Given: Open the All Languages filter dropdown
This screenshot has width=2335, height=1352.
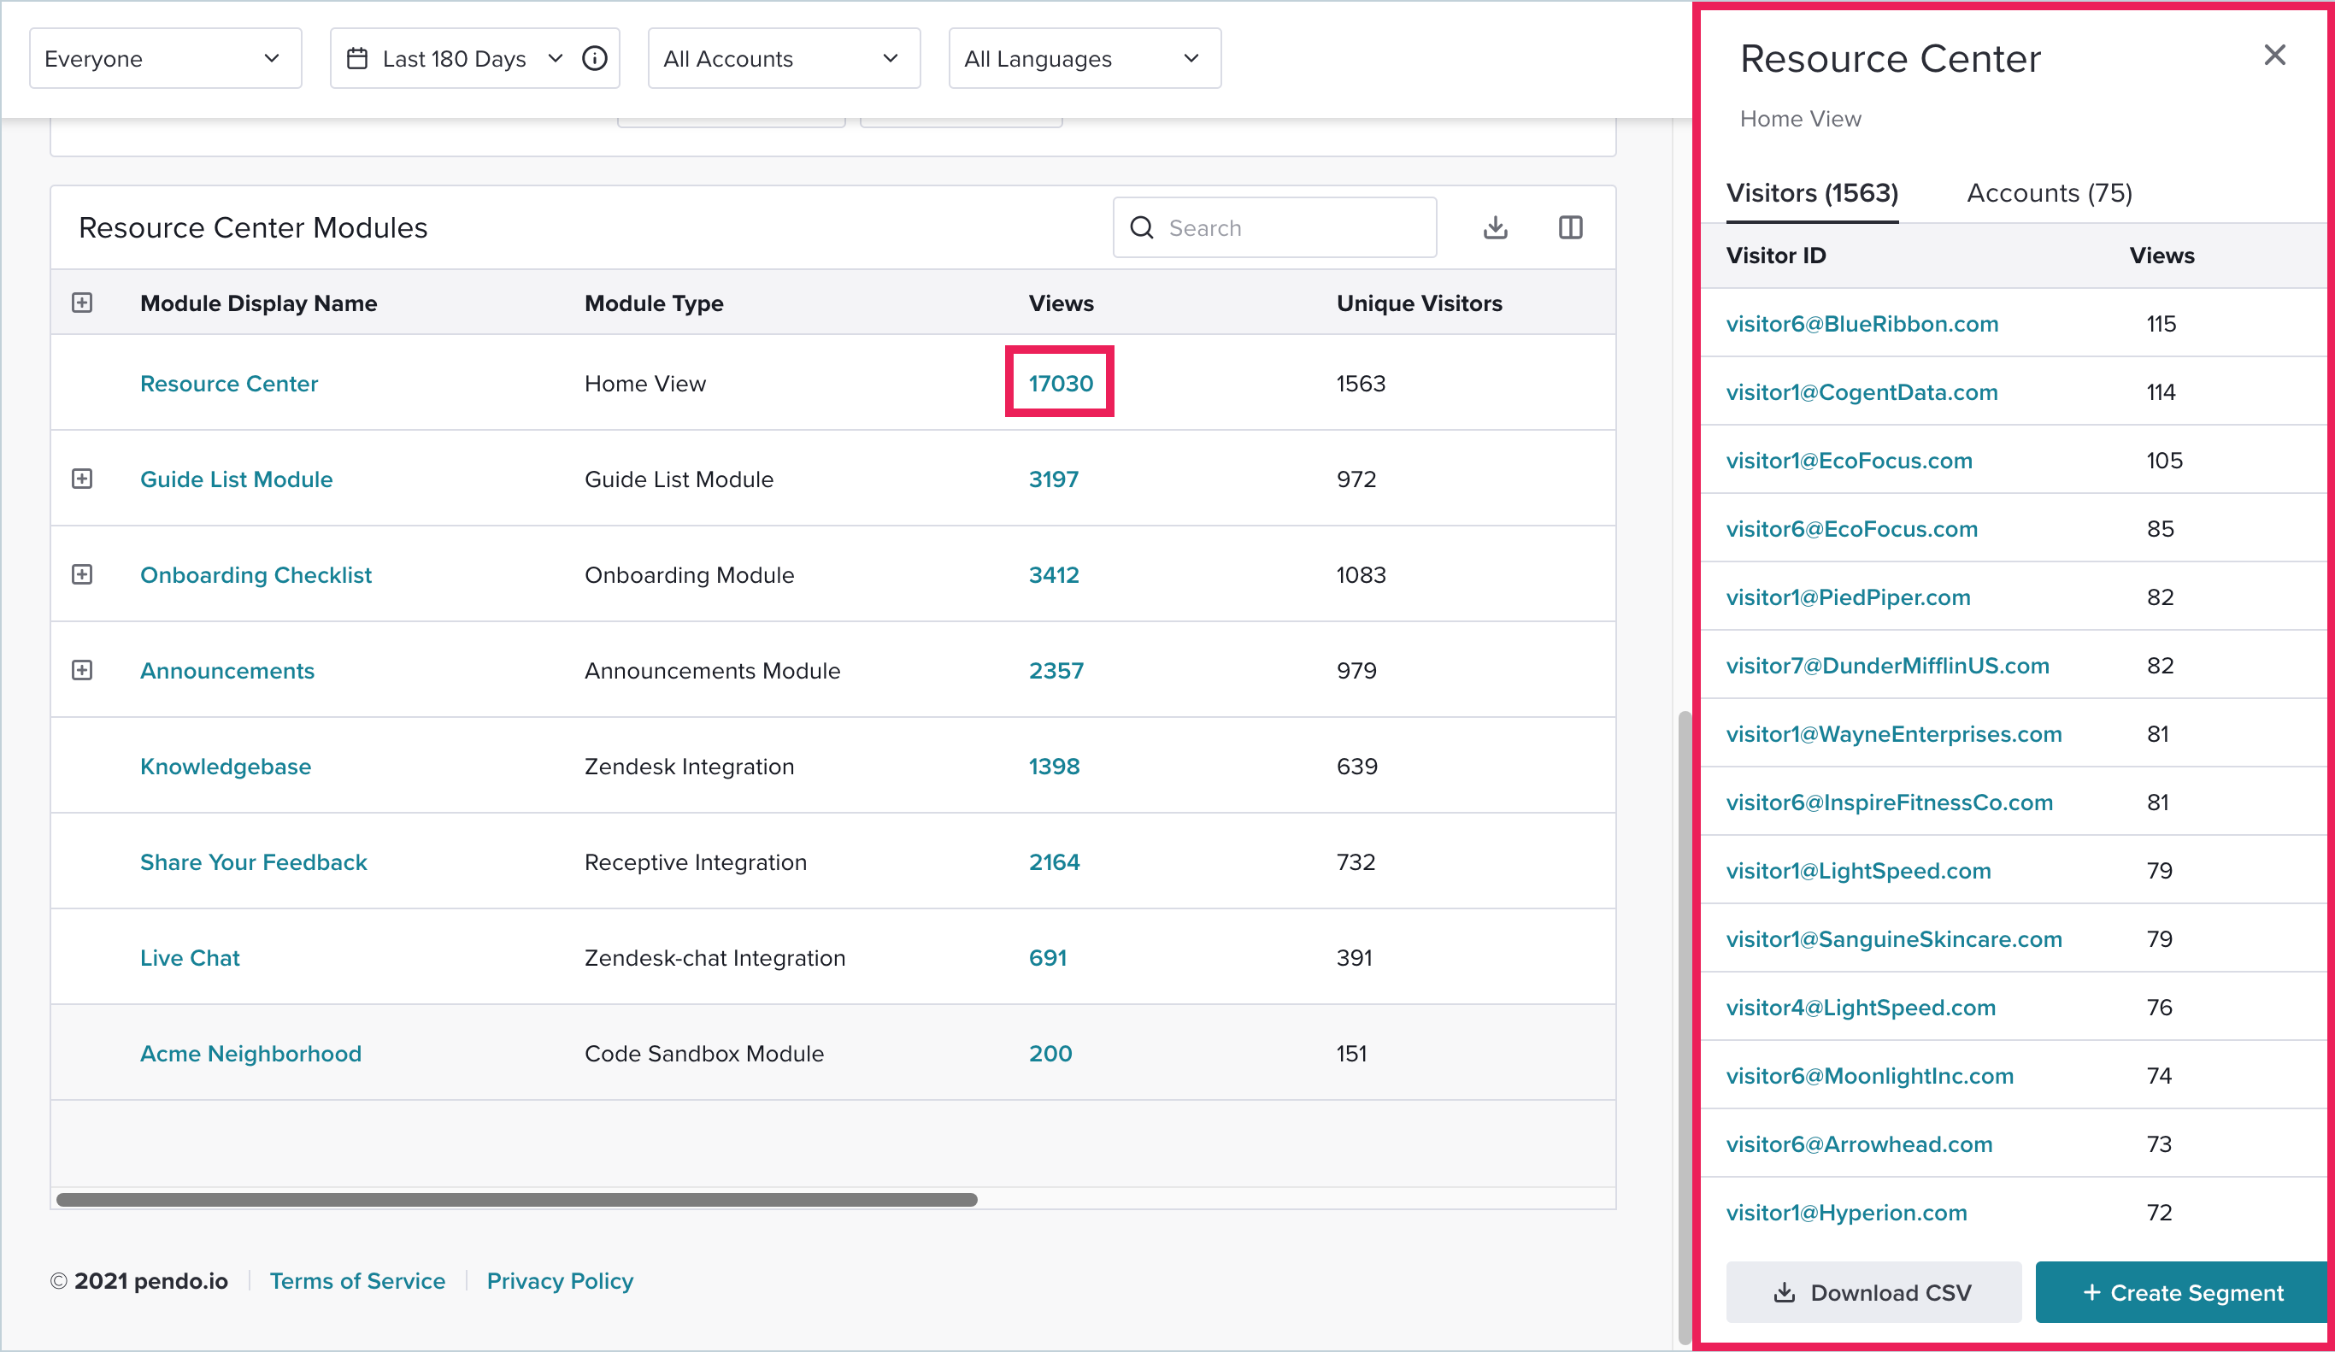Looking at the screenshot, I should [1084, 57].
